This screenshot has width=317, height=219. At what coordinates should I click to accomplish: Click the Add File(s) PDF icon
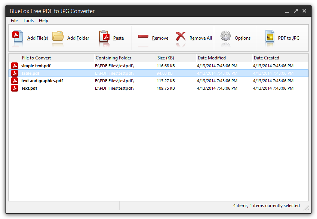click(x=18, y=36)
